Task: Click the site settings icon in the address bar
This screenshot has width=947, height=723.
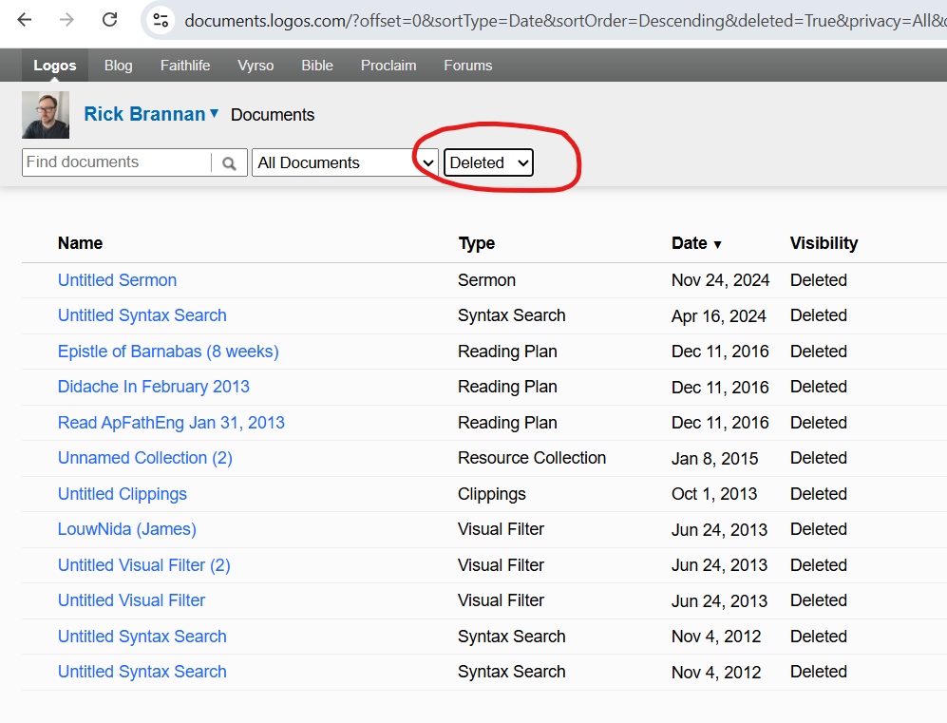Action: pos(161,20)
